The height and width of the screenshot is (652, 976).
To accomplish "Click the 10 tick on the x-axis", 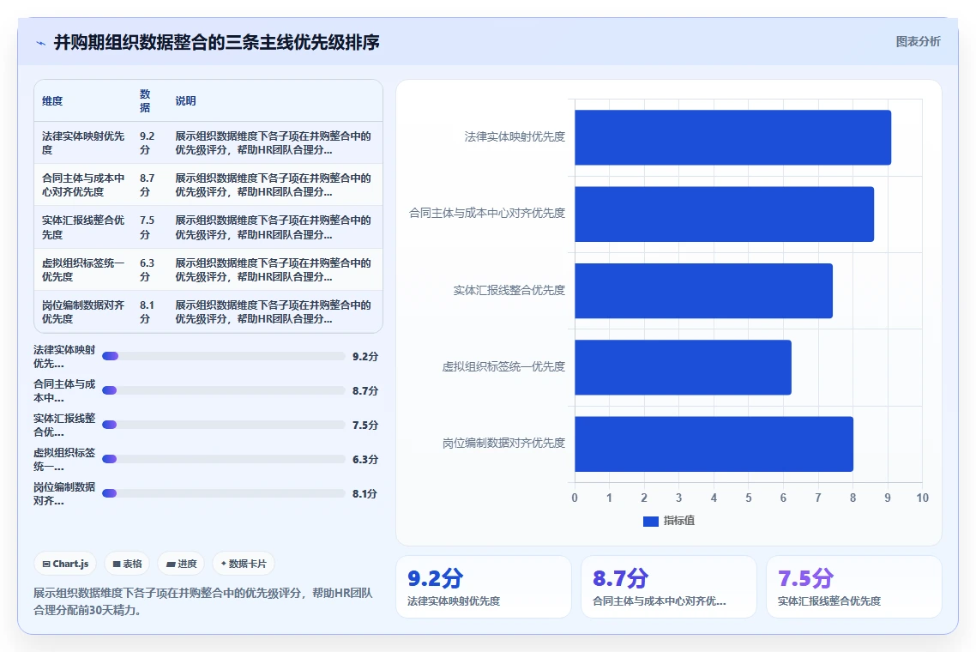I will pos(923,498).
